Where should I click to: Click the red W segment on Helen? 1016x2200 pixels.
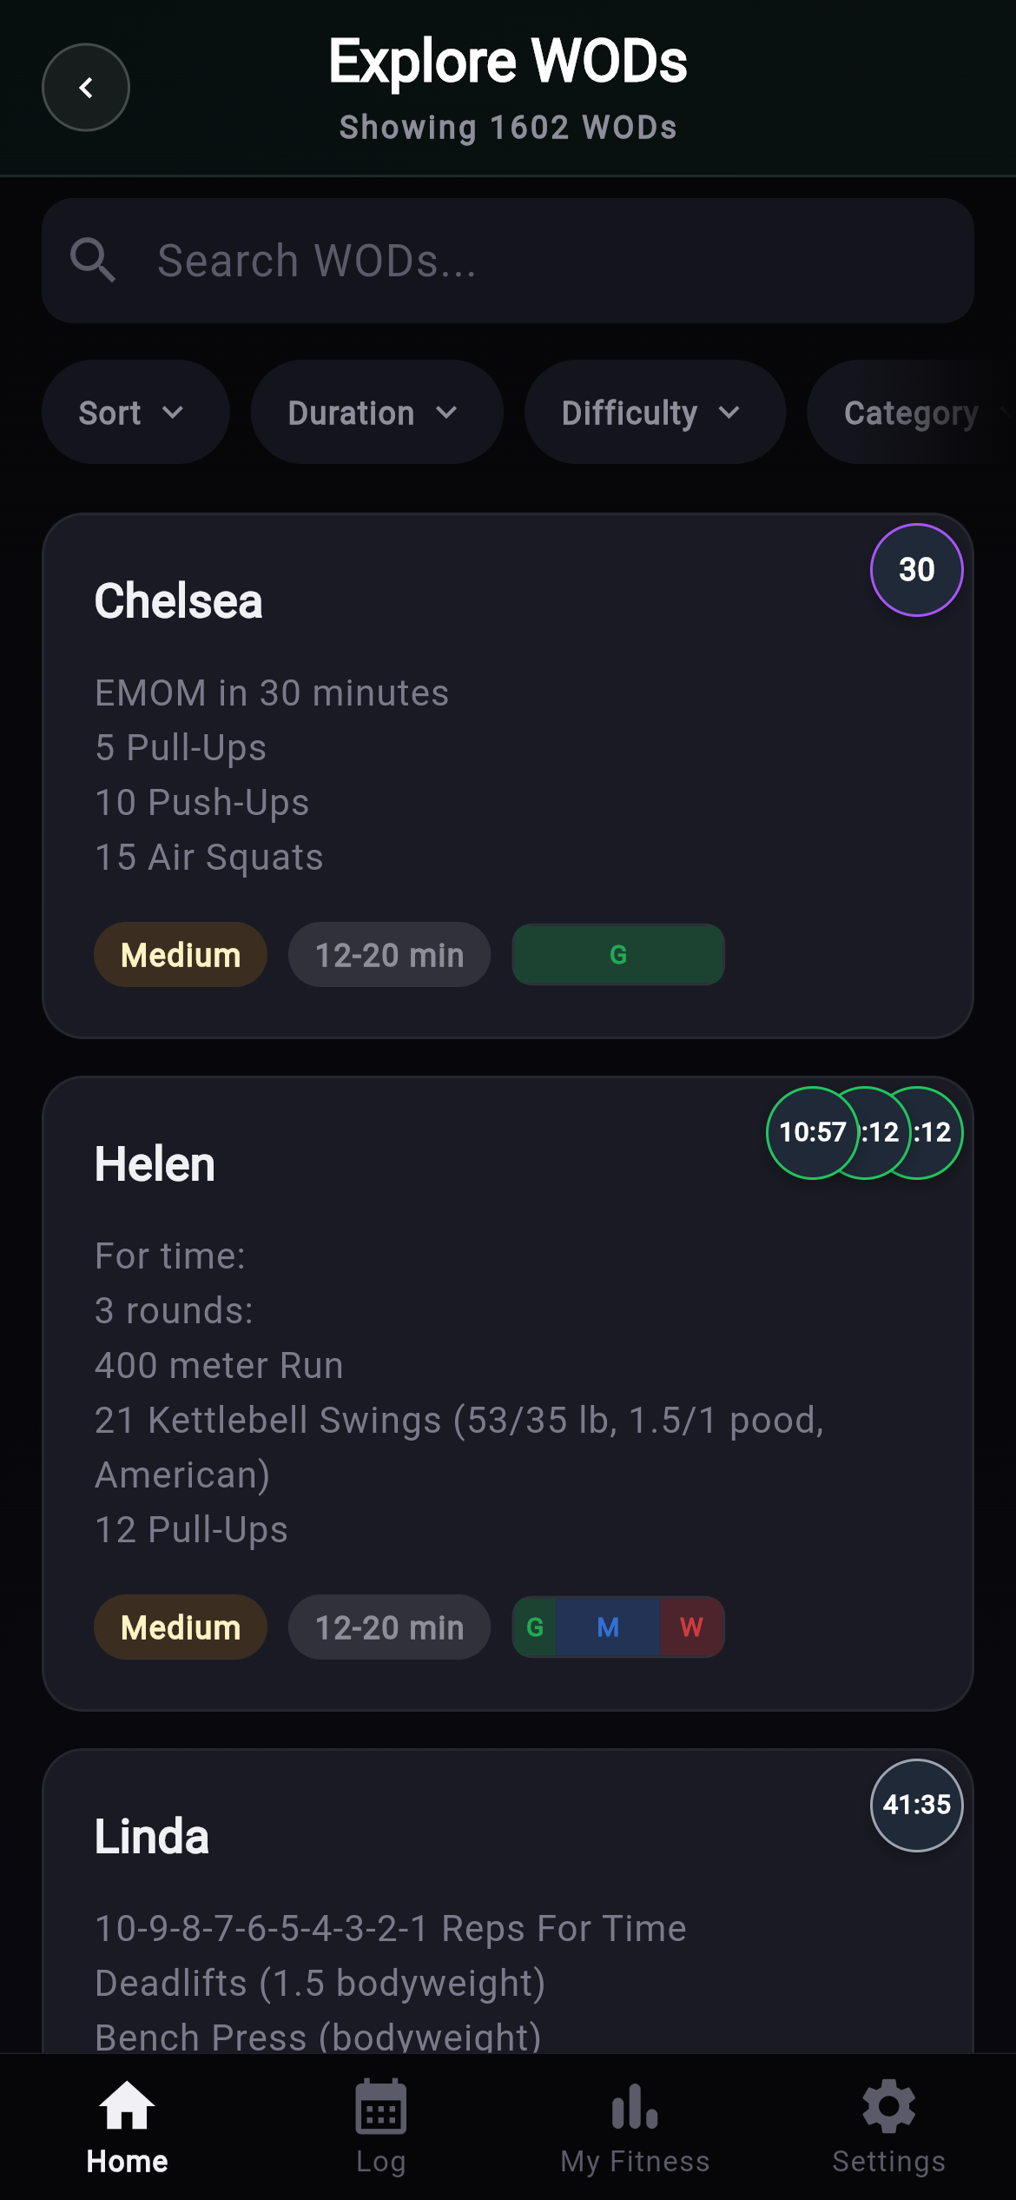691,1627
